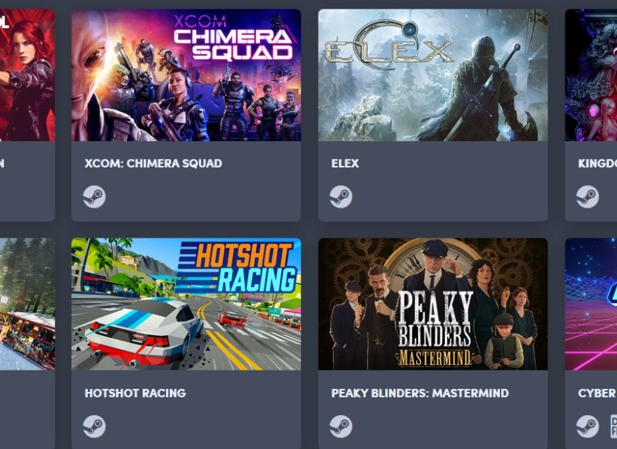Open the Peaky Blinders: Mastermind cover art

pyautogui.click(x=433, y=304)
